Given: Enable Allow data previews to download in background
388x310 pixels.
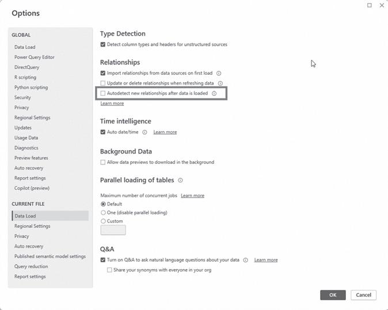Looking at the screenshot, I should 103,162.
